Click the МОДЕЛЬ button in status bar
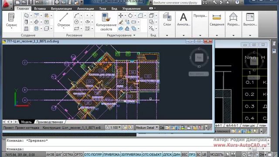Viewport: 279px width, 157px height. 217,154
